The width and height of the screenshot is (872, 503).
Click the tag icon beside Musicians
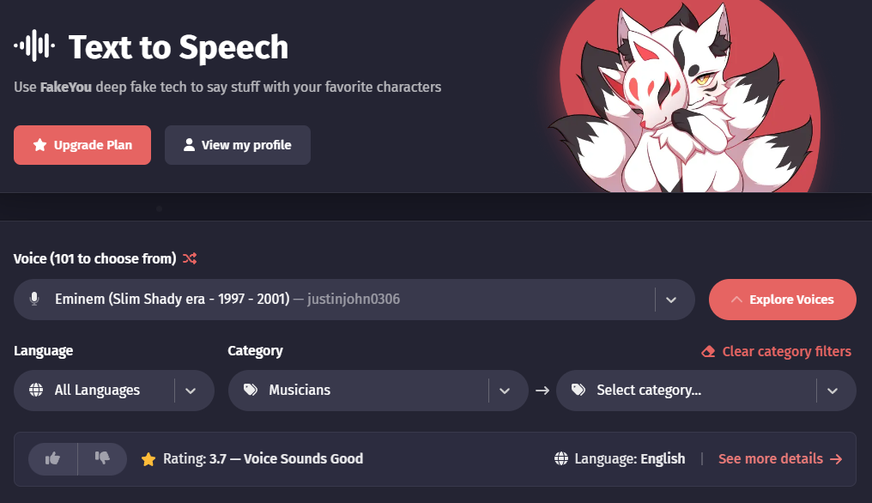251,390
